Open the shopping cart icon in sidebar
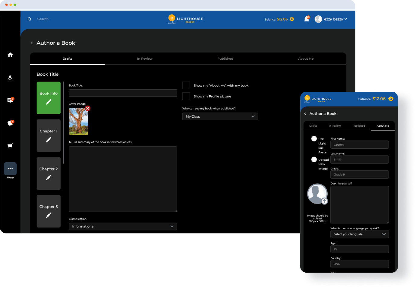416x288 pixels. coord(10,146)
